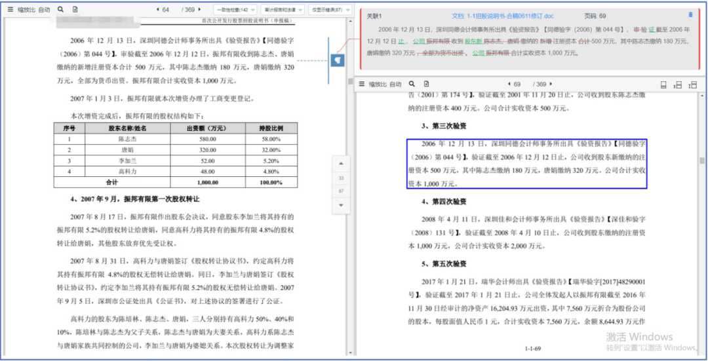
Task: Click heading 4、2007年9月，振邦有限第一次股权转让
Action: [134, 199]
